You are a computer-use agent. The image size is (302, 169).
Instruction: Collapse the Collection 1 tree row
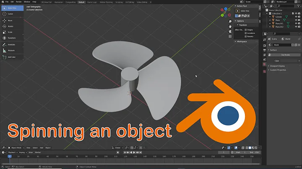click(267, 13)
